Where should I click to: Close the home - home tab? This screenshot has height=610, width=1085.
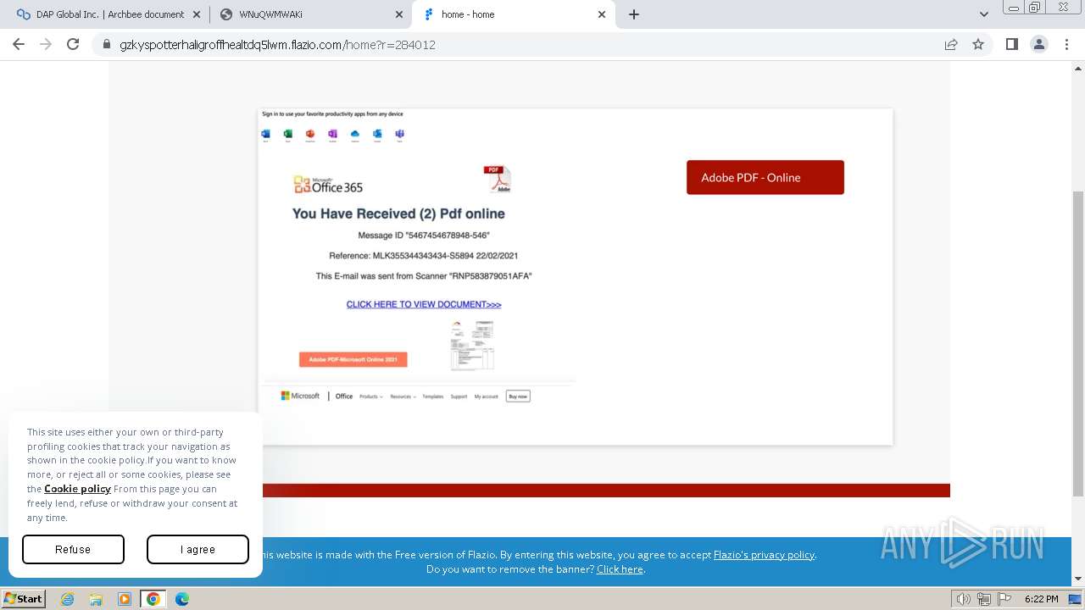click(x=602, y=14)
